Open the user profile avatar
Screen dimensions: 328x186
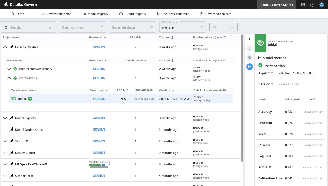click(x=321, y=5)
